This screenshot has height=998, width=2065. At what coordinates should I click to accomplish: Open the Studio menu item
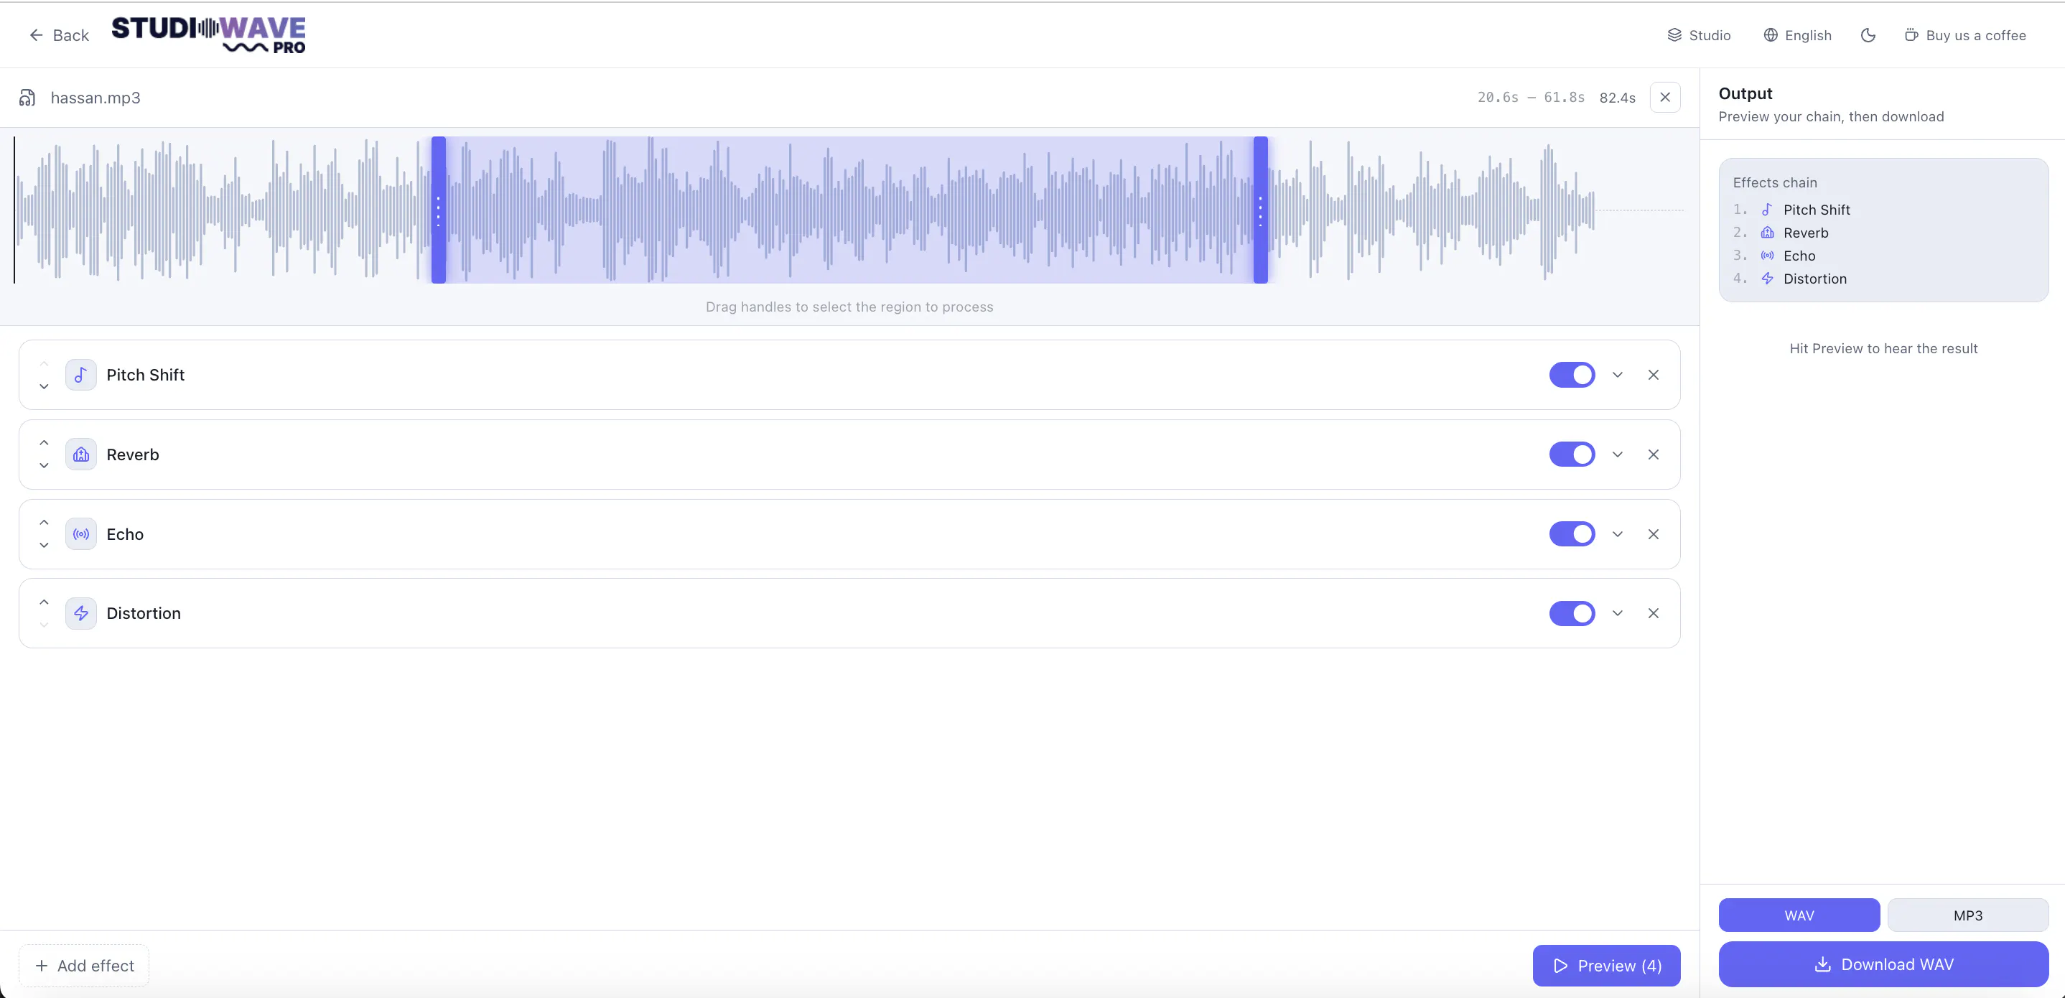click(x=1699, y=35)
